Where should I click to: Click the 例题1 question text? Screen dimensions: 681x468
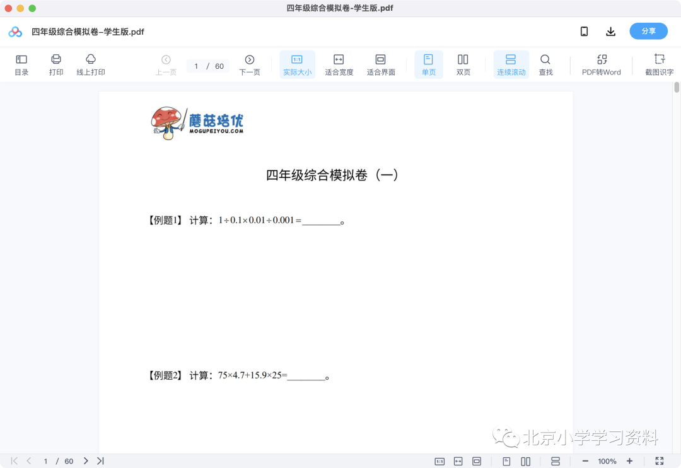tap(245, 221)
